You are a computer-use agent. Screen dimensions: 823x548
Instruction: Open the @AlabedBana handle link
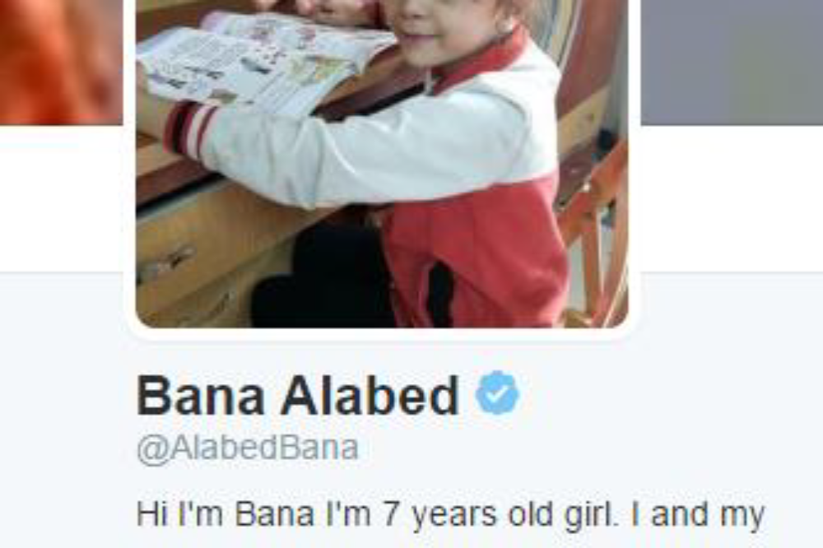248,448
